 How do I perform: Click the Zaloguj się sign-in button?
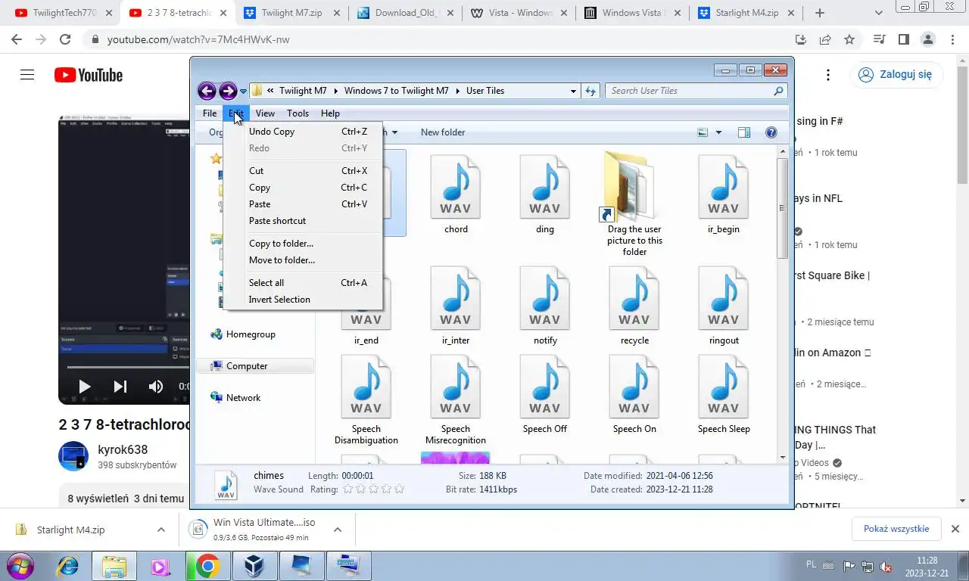pos(897,75)
